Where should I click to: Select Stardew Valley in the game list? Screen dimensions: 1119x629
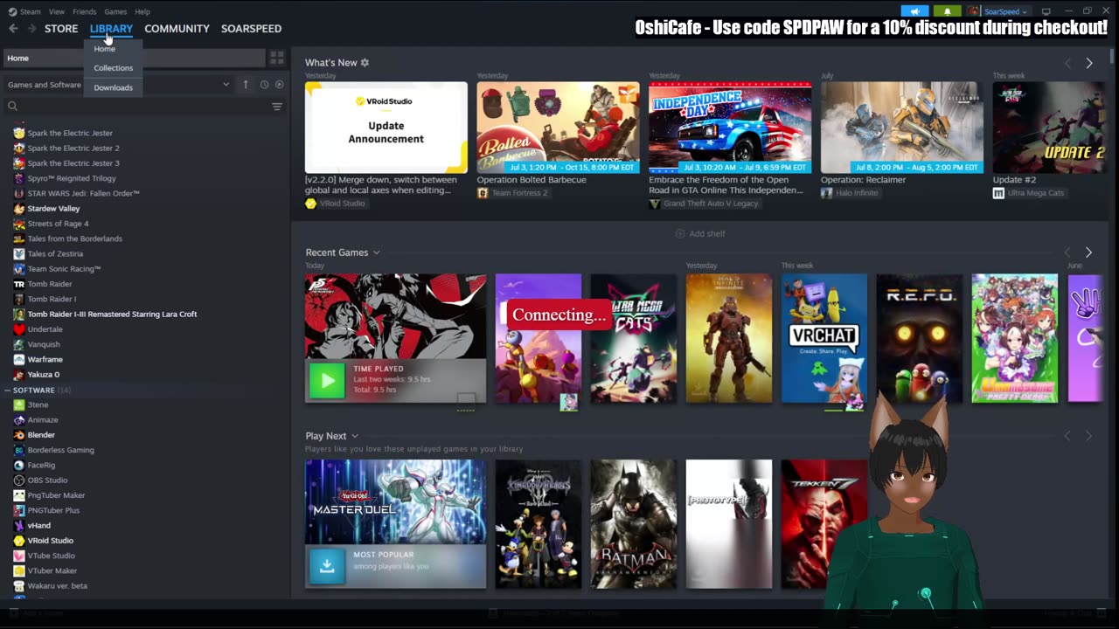coord(53,209)
